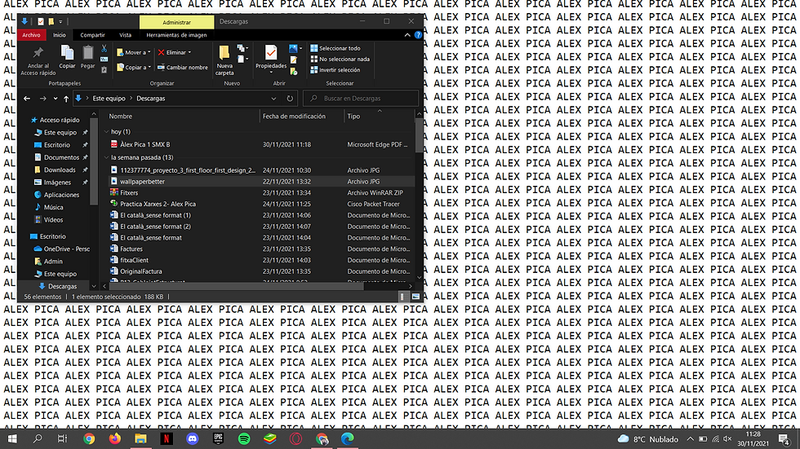This screenshot has height=449, width=800.
Task: Open the image Abrir dropdown arrow
Action: tap(300, 48)
